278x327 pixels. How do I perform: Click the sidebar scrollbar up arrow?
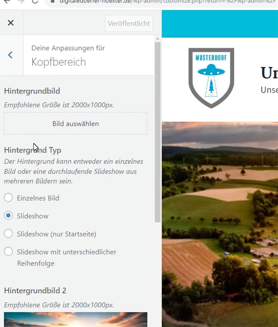(x=158, y=39)
